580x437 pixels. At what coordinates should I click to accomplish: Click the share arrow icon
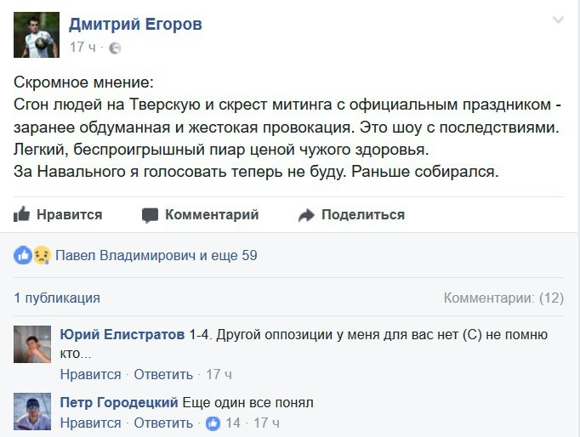click(306, 215)
